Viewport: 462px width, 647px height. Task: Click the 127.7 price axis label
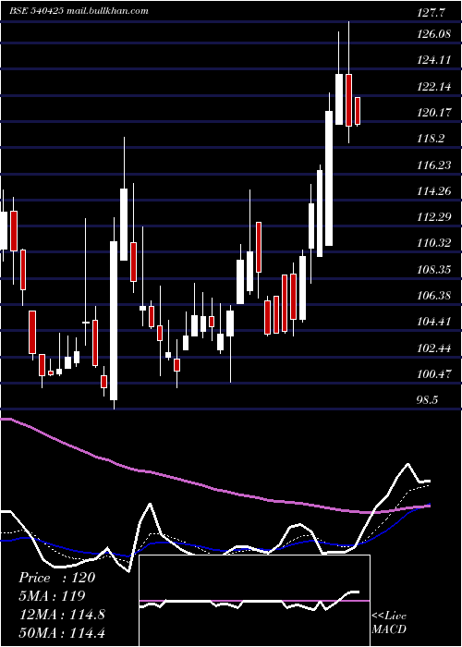pyautogui.click(x=432, y=13)
